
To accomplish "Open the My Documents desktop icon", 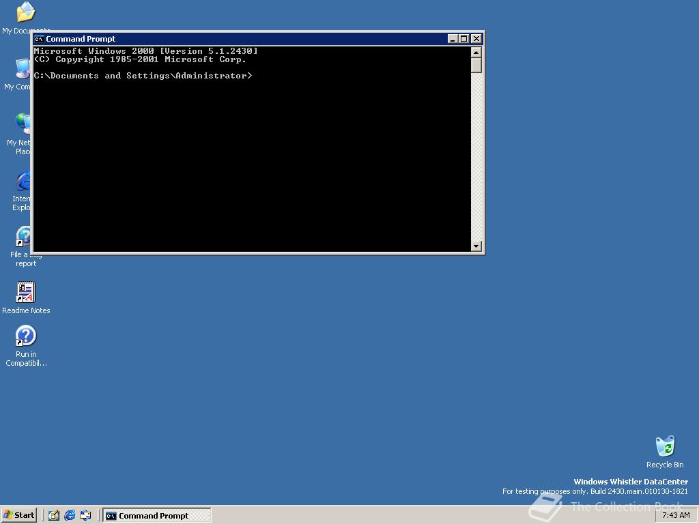I will click(25, 12).
